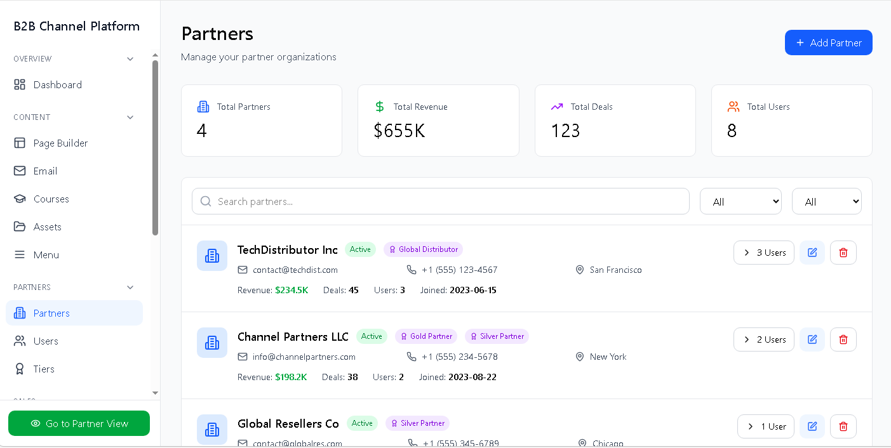The width and height of the screenshot is (891, 448).
Task: Click the edit icon for TechDistributor Inc
Action: [812, 253]
